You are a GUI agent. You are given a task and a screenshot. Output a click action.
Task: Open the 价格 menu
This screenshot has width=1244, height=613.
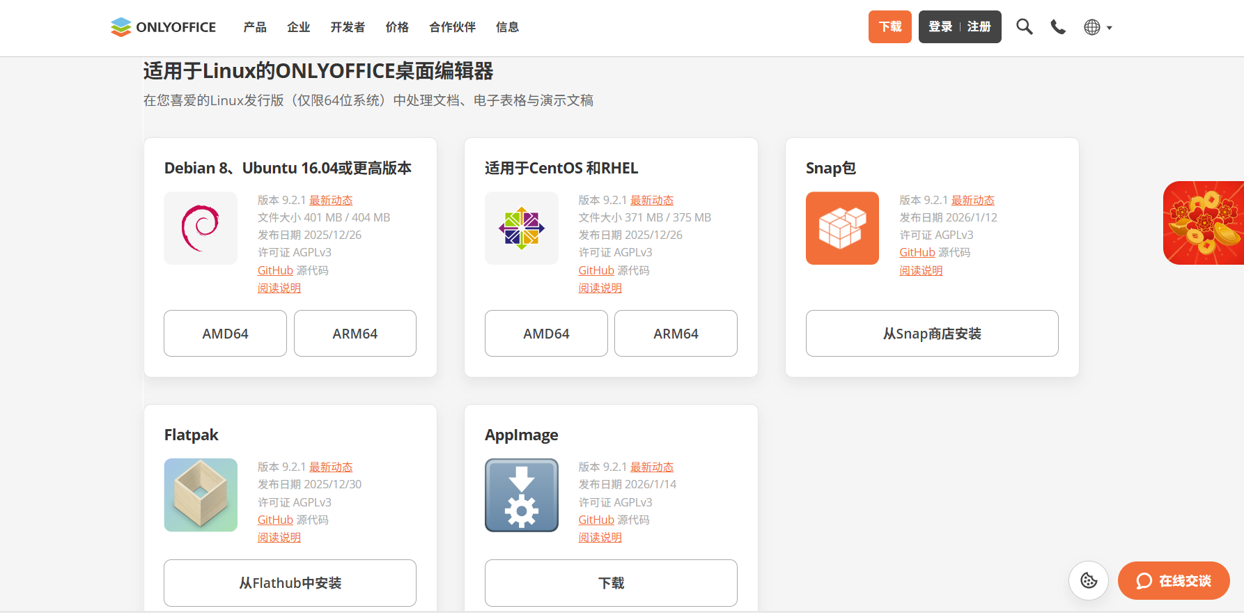coord(397,27)
